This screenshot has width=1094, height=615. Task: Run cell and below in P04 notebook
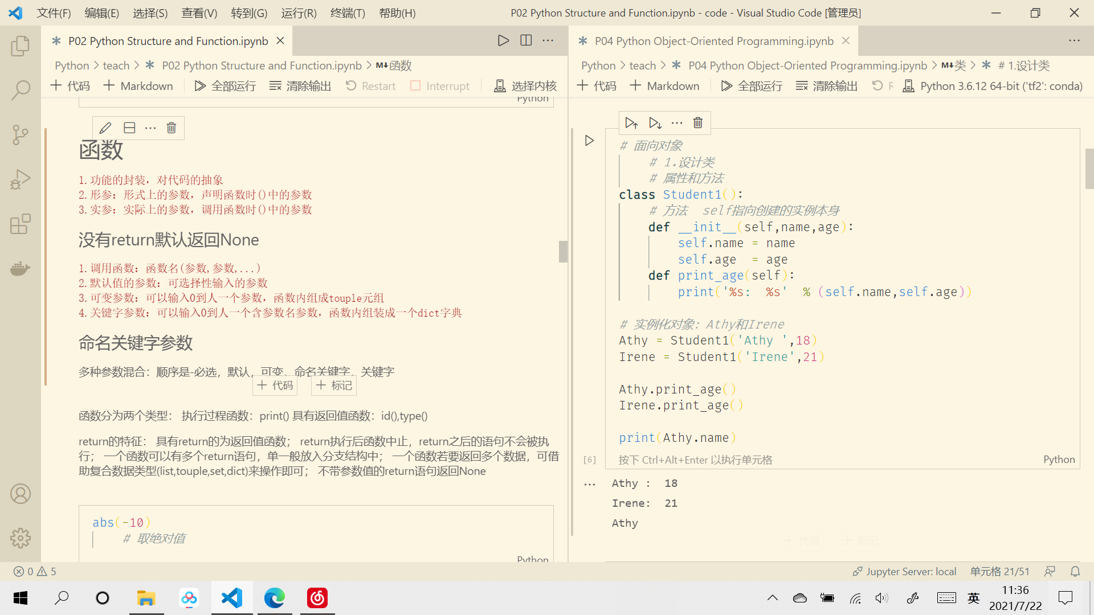(x=654, y=122)
